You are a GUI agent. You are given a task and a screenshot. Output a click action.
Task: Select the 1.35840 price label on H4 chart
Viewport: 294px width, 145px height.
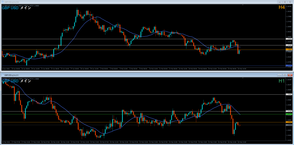[x=289, y=39]
